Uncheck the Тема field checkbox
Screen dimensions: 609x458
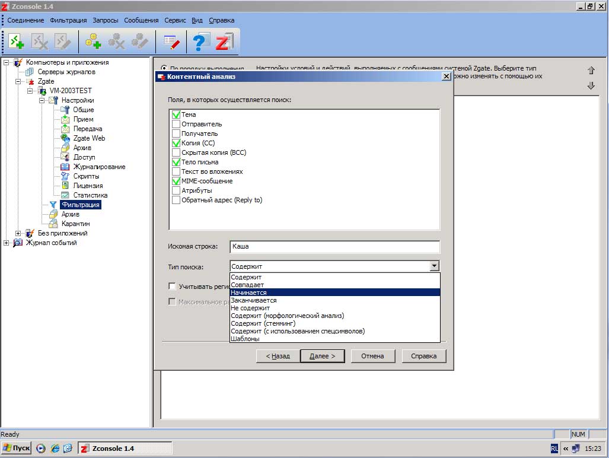pyautogui.click(x=176, y=114)
